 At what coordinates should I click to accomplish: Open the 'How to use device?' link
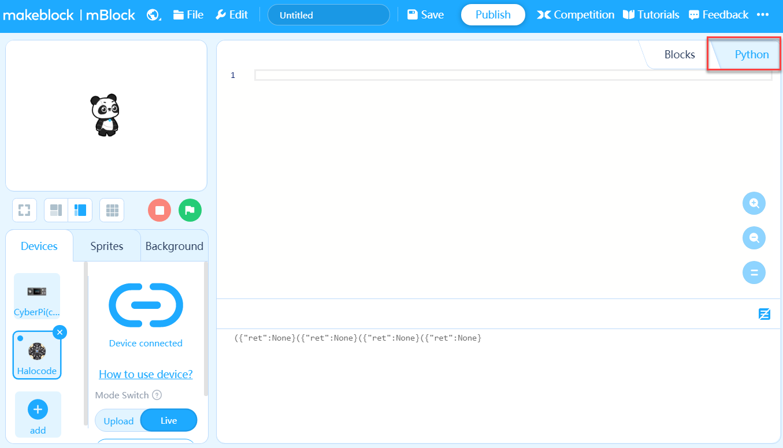tap(146, 374)
